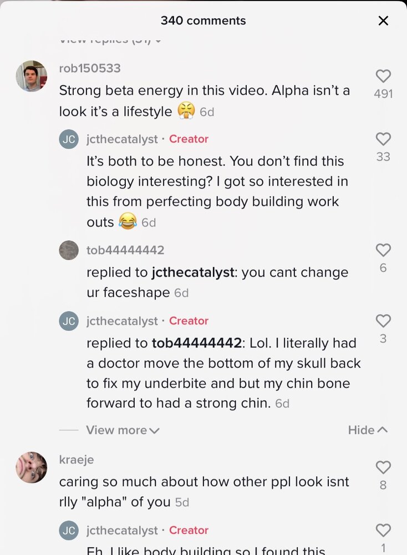
Task: Open rob150533 username link
Action: (90, 68)
